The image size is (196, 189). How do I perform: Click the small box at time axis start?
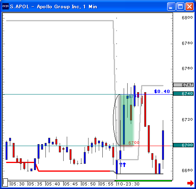point(5,182)
